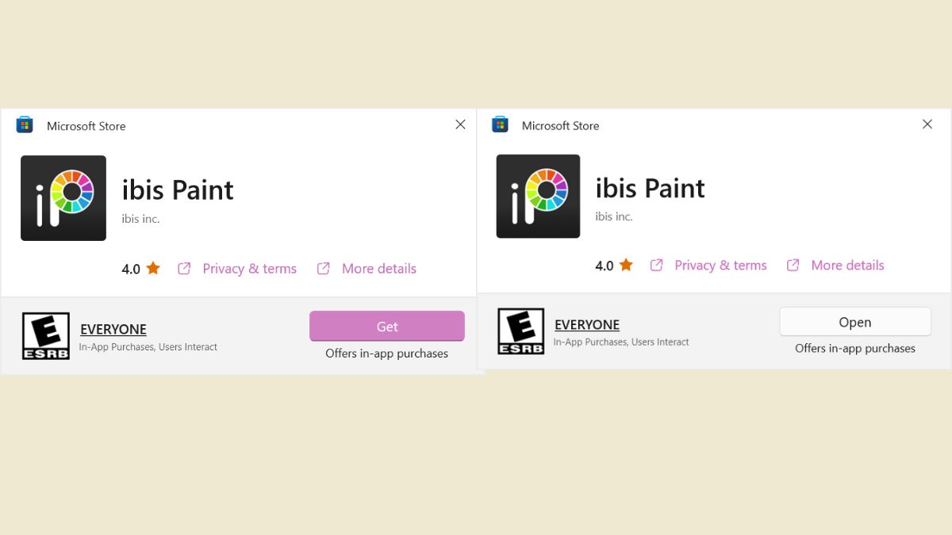
Task: Click the ESRB rating badge in the right dialog
Action: pos(520,331)
